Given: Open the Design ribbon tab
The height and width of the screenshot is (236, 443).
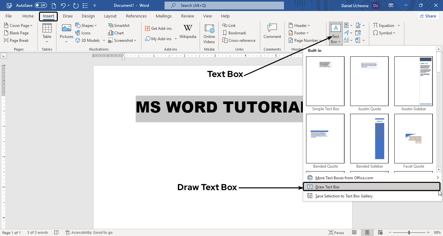Looking at the screenshot, I should (88, 16).
